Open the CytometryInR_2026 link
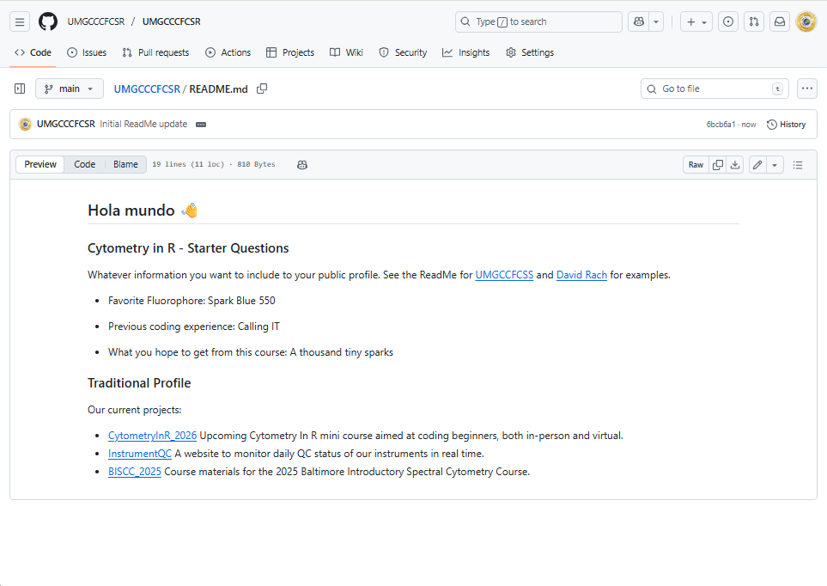The height and width of the screenshot is (586, 827). point(152,436)
